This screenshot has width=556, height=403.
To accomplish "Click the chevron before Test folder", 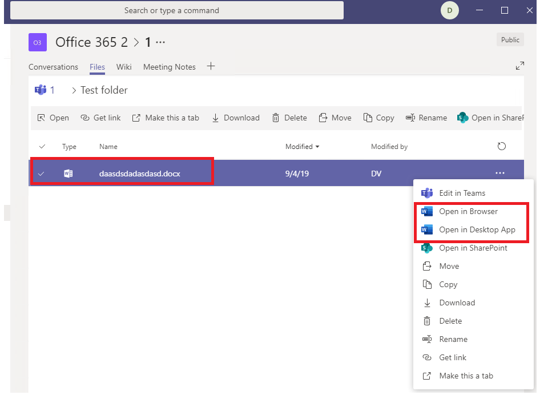I will click(x=74, y=90).
